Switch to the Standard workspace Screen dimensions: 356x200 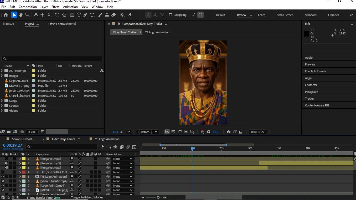click(311, 15)
